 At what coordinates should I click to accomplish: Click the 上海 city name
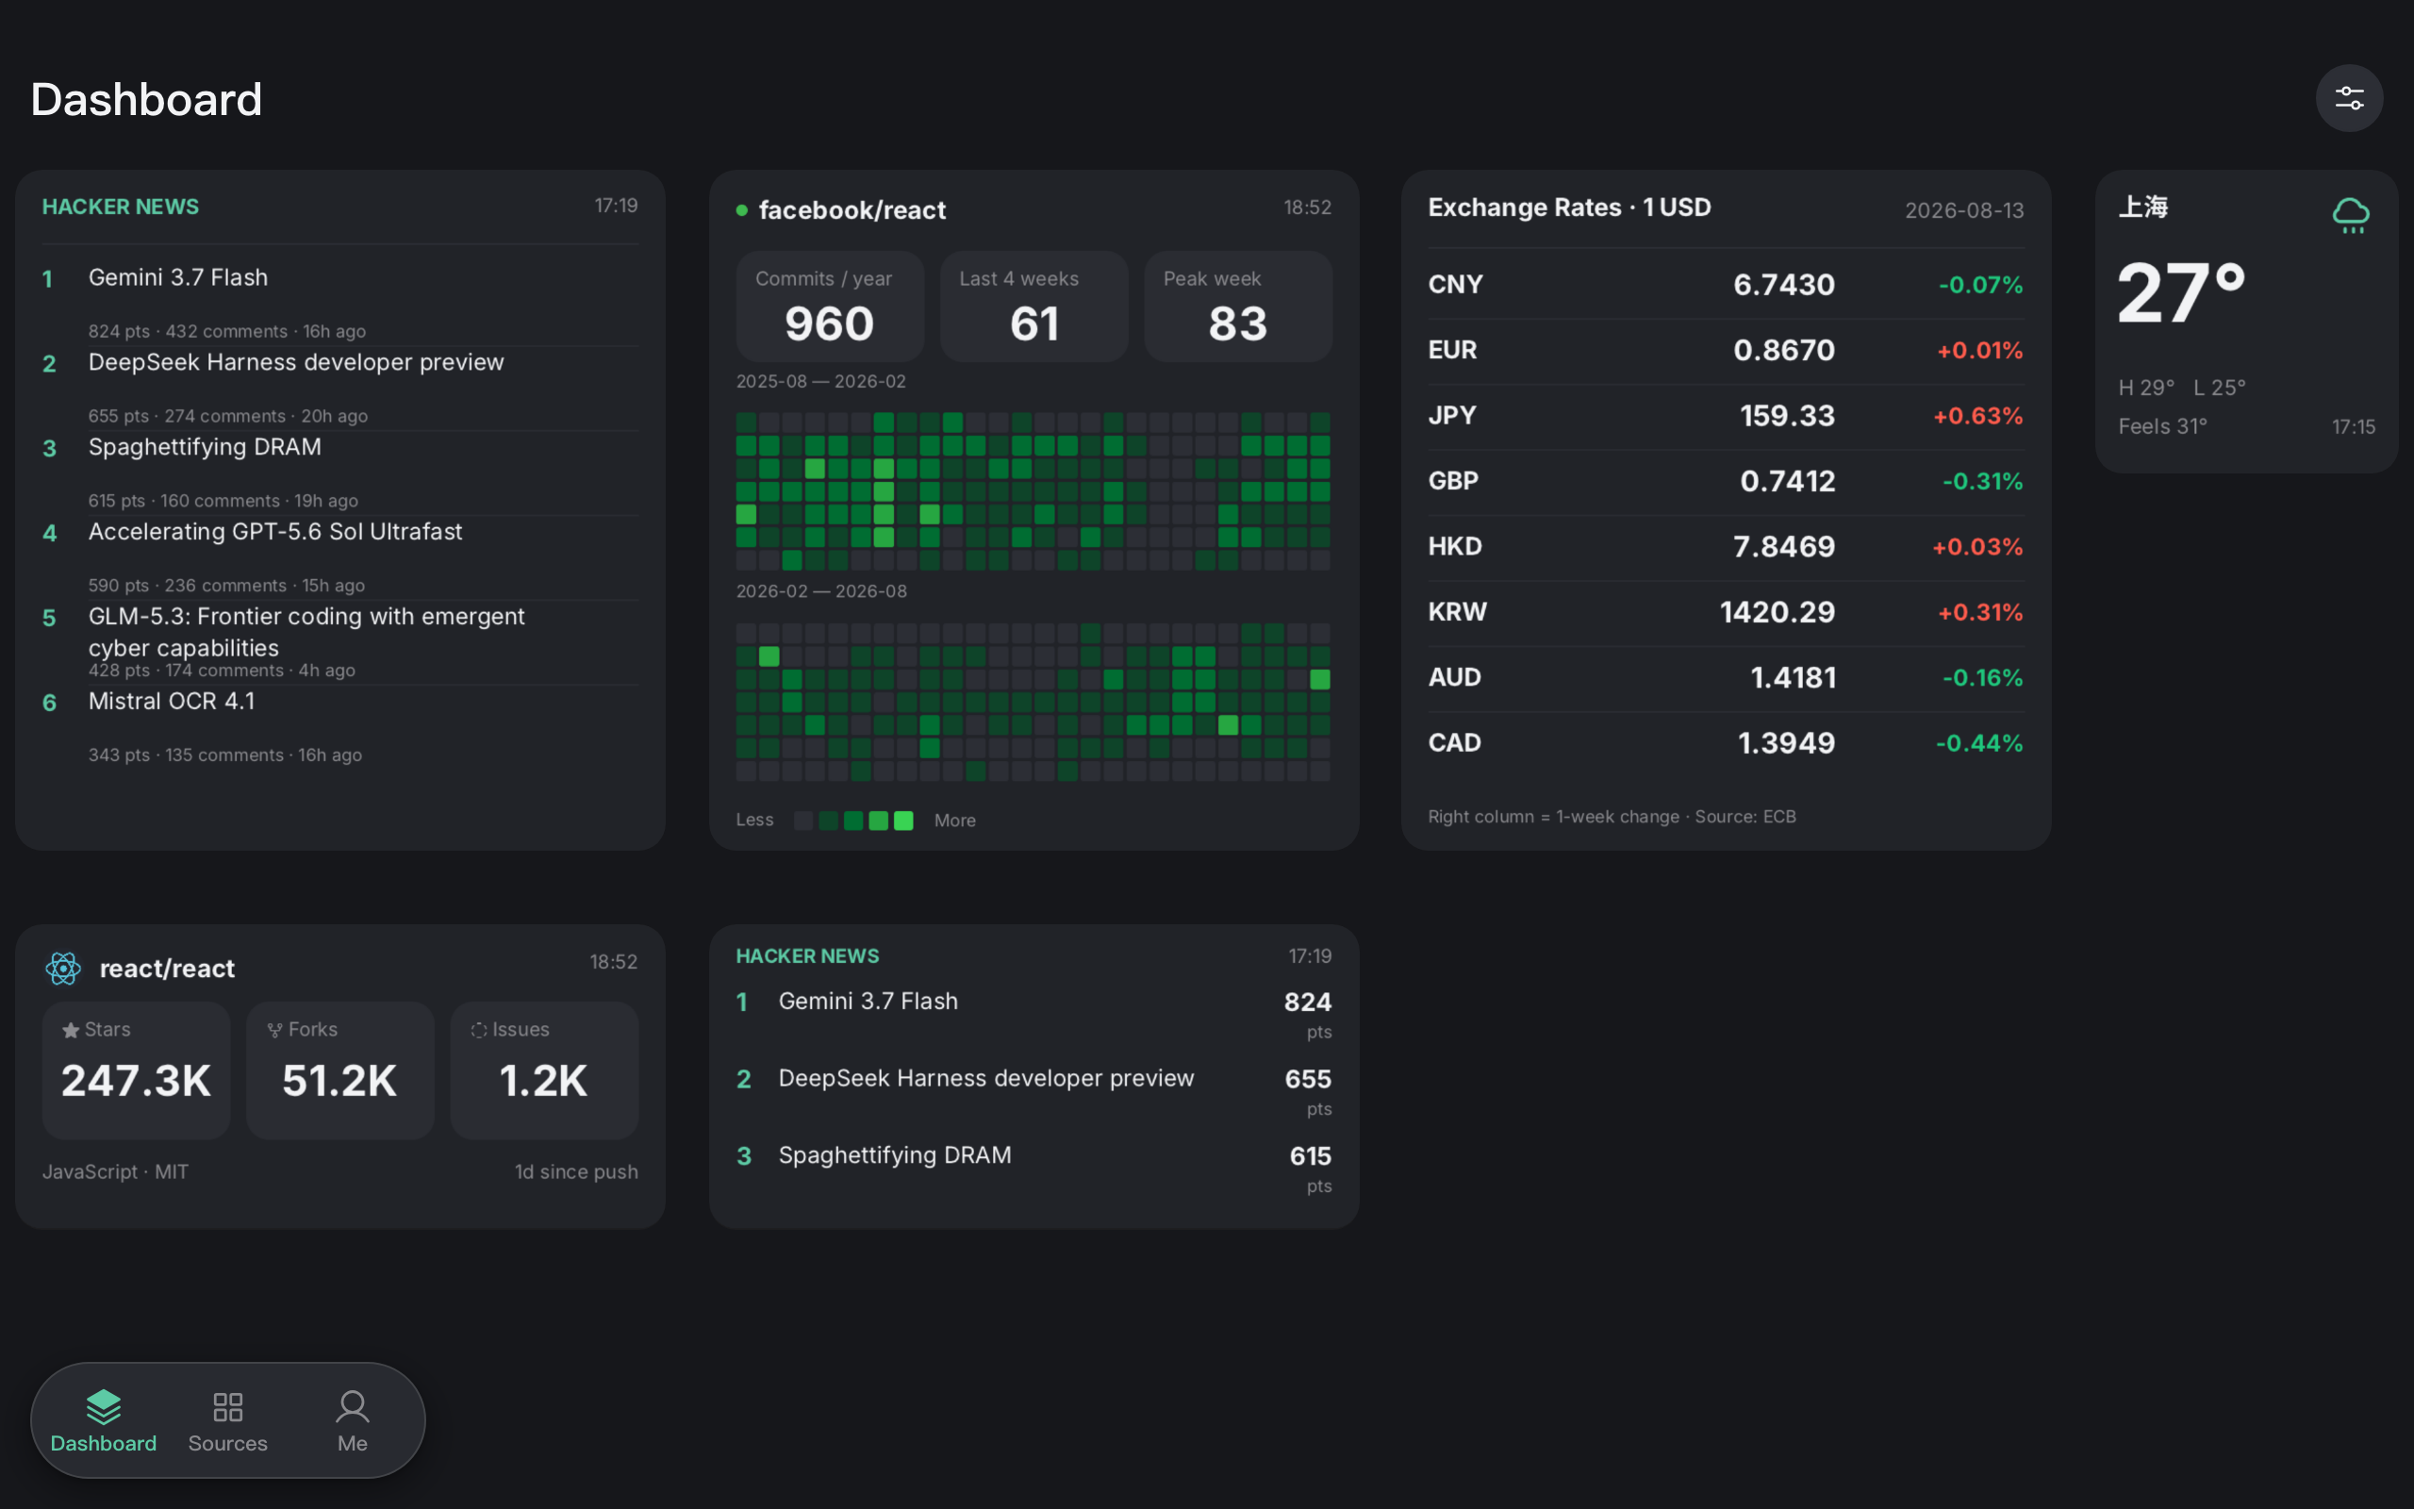[2142, 207]
